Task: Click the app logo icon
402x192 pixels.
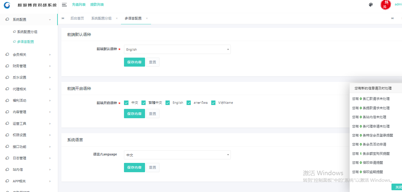Action: (x=7, y=5)
